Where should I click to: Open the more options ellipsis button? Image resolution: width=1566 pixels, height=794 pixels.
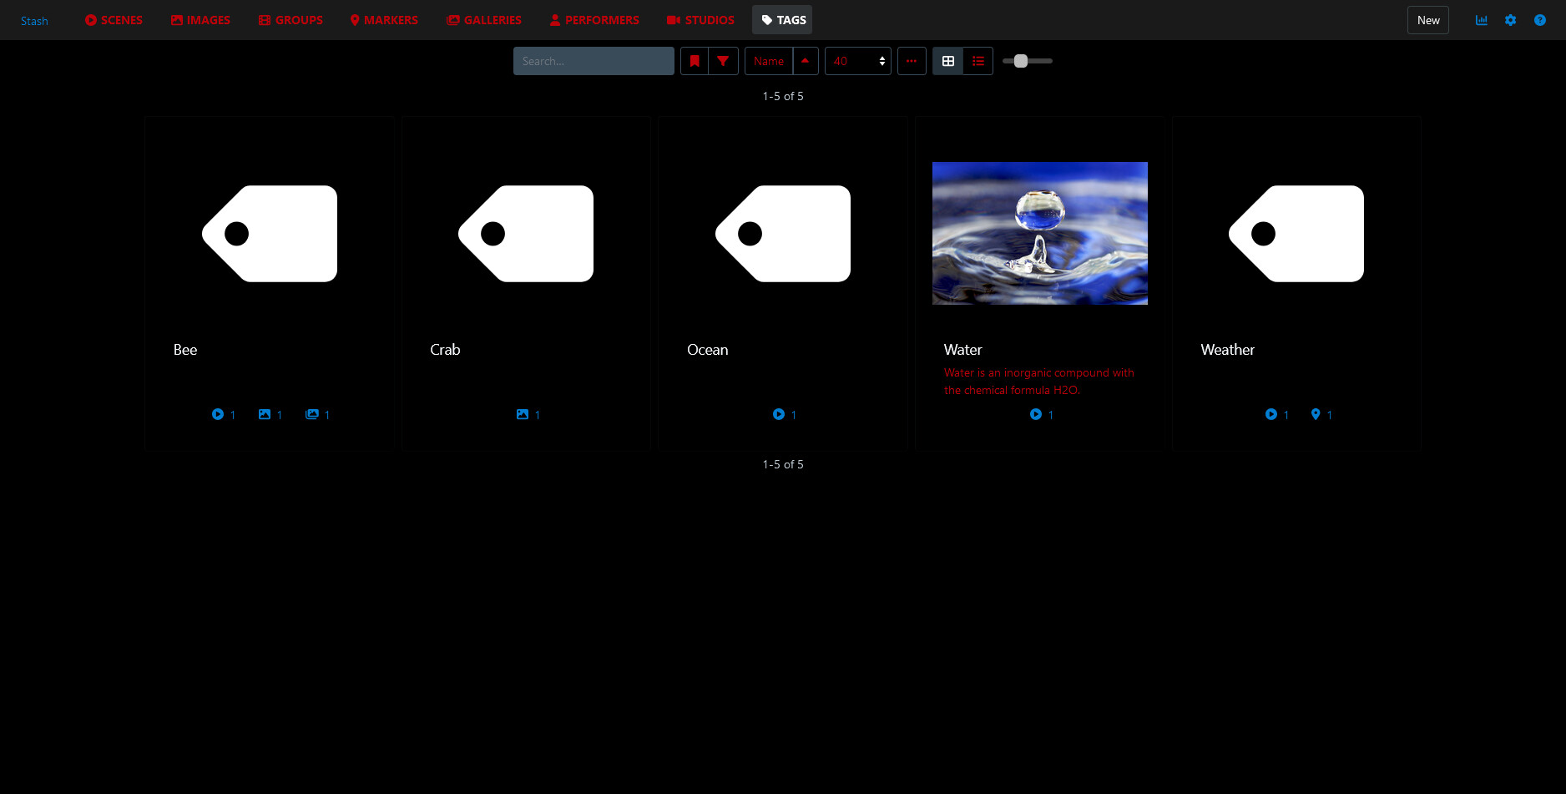[912, 61]
